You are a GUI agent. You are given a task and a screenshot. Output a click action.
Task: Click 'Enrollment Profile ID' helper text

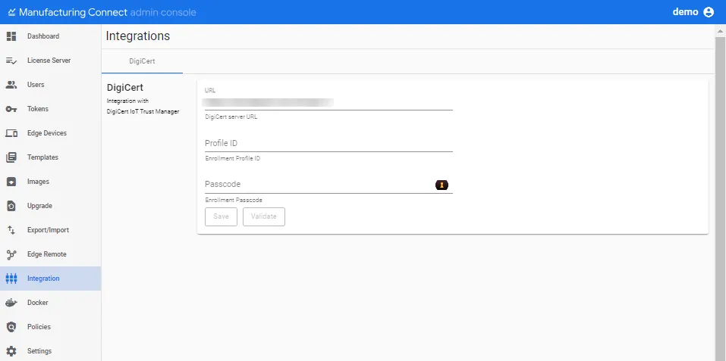pos(233,158)
